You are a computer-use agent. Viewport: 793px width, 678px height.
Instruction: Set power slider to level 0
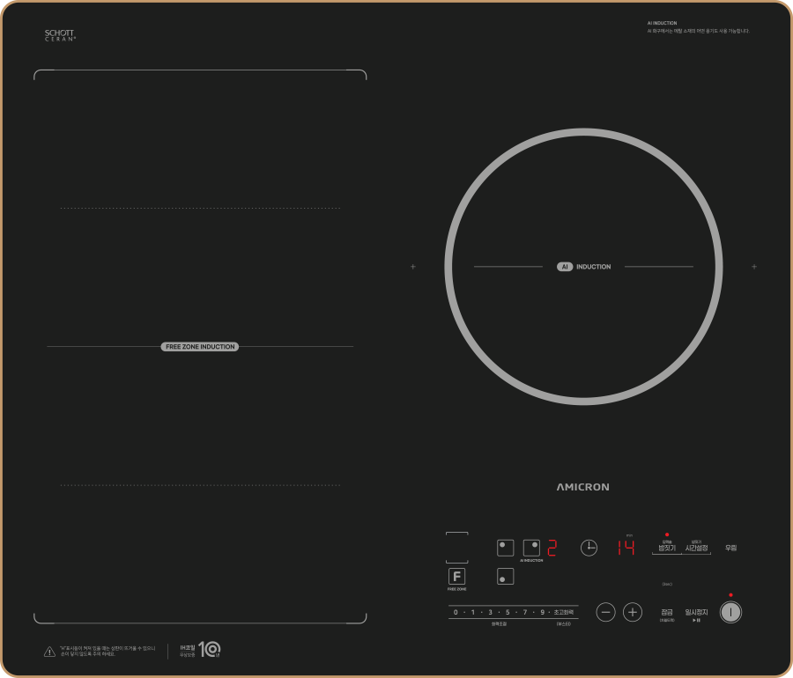click(x=456, y=612)
